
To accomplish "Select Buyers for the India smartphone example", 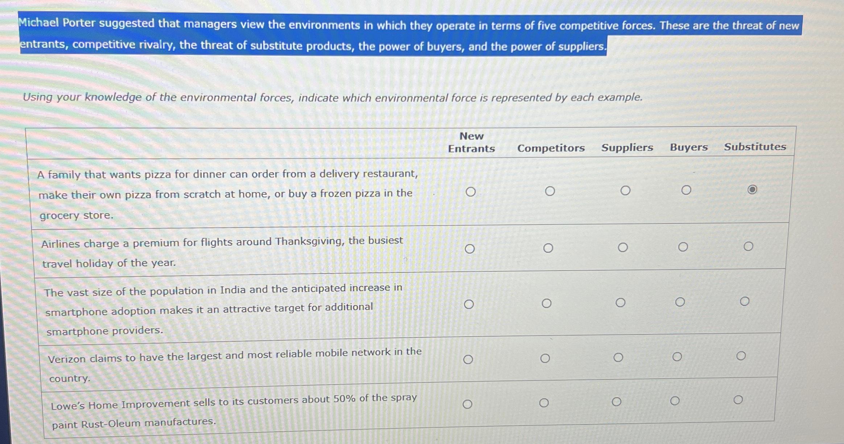I will 679,302.
